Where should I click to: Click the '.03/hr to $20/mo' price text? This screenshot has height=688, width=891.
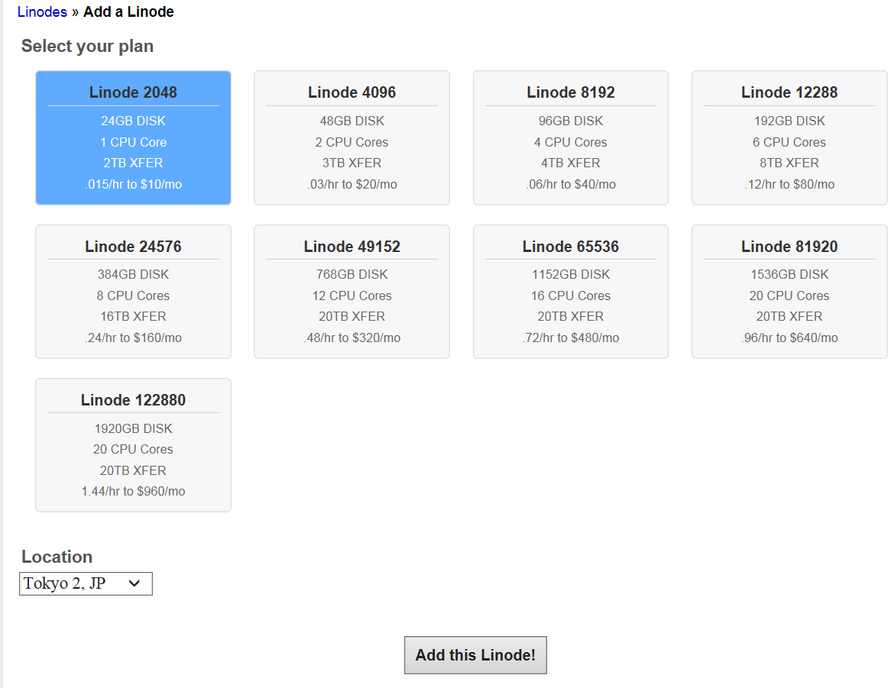352,184
